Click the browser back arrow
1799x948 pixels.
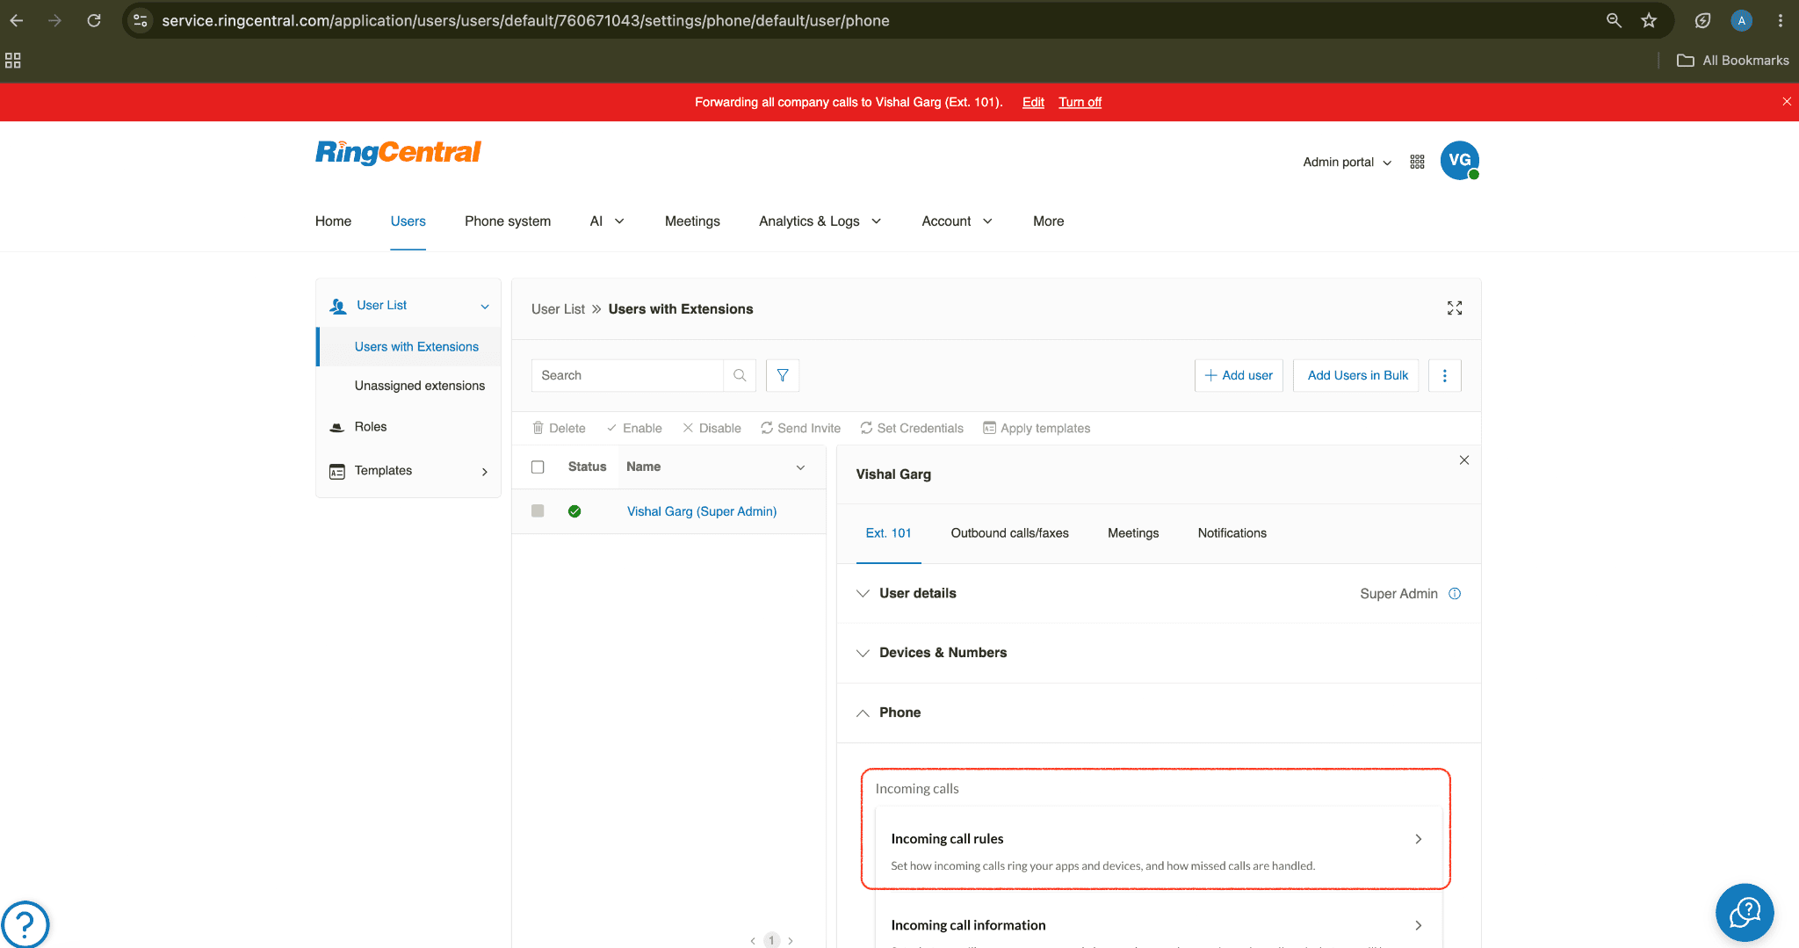17,20
